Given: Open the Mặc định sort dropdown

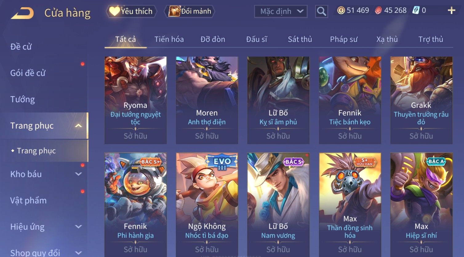Looking at the screenshot, I should click(281, 12).
